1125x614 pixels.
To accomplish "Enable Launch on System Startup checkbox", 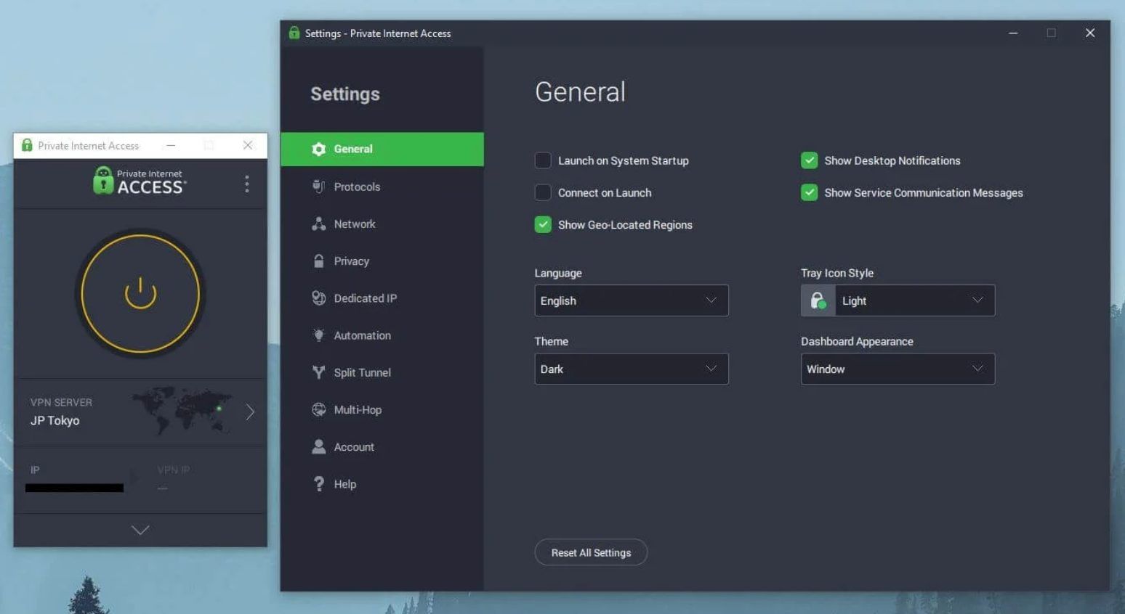I will click(543, 160).
